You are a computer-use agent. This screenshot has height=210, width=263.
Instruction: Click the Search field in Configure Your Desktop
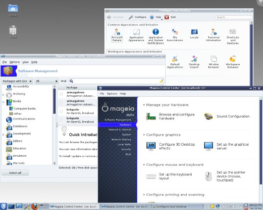click(x=234, y=17)
